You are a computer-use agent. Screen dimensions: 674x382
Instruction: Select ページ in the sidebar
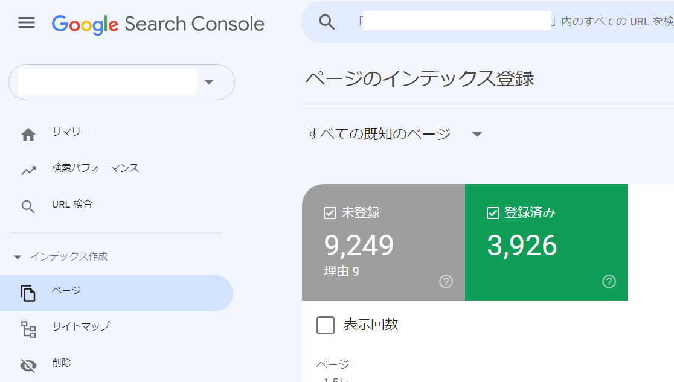[66, 291]
